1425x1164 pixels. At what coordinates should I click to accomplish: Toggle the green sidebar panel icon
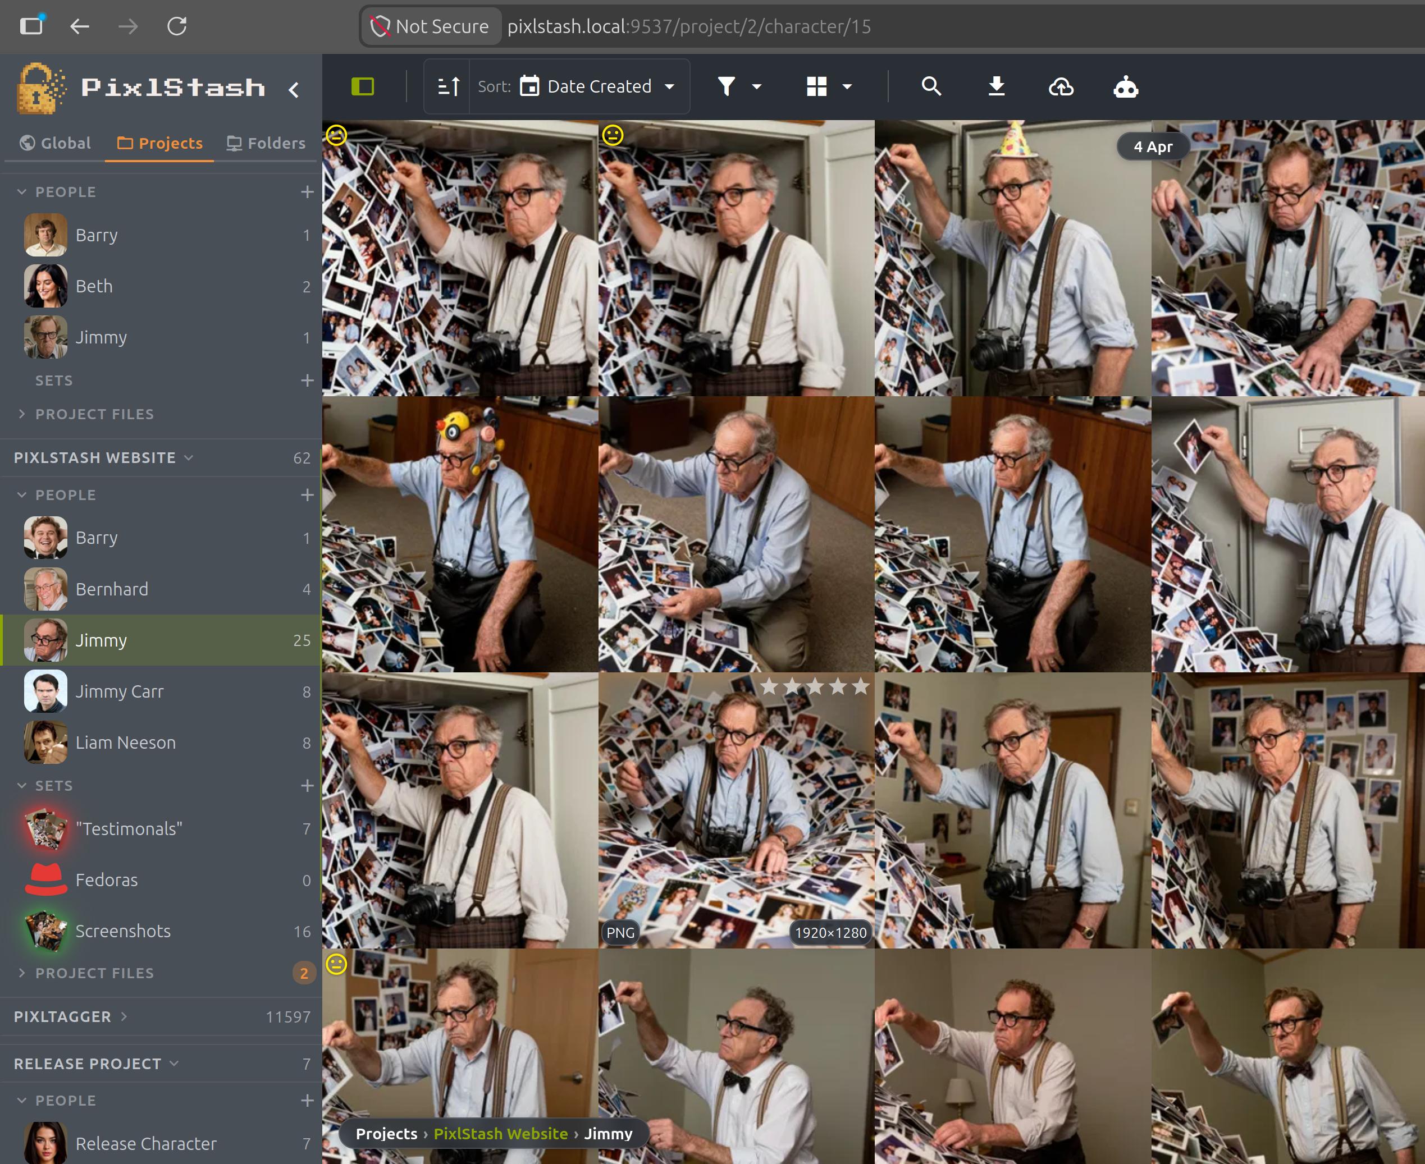click(363, 86)
